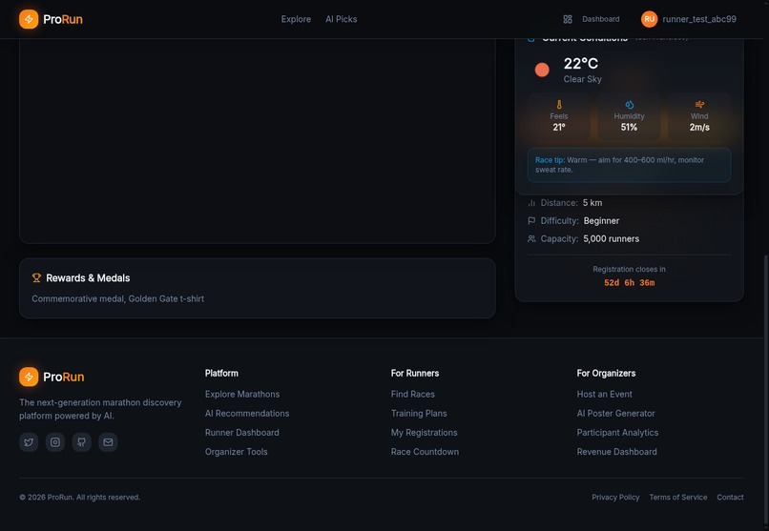The image size is (769, 531).
Task: Click the Rewards & Medals heading
Action: [88, 277]
